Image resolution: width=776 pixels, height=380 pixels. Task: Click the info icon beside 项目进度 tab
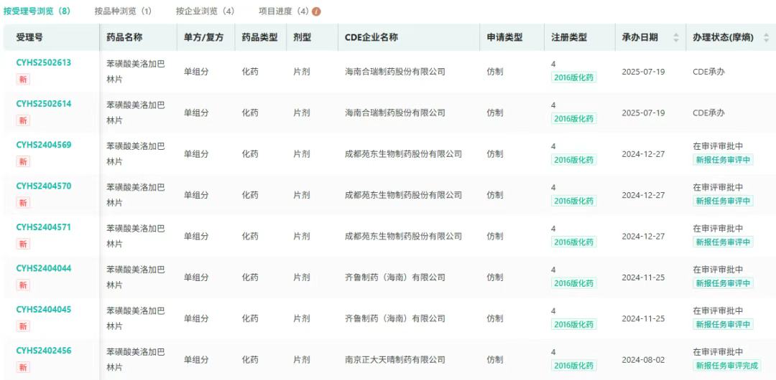[x=317, y=11]
